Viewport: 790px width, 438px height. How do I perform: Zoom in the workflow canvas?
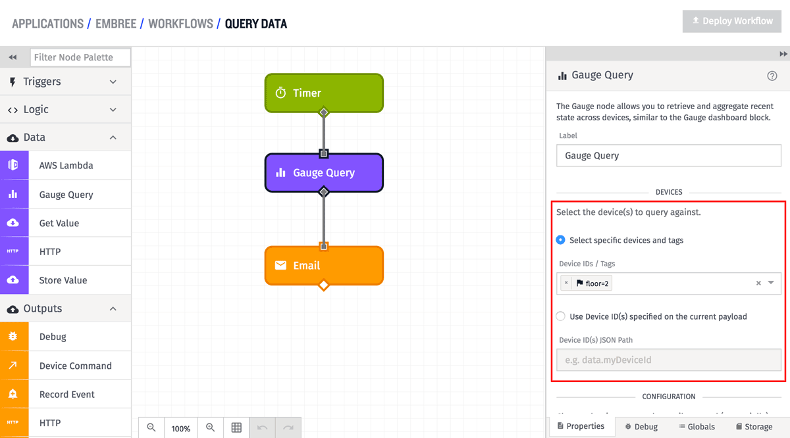click(x=211, y=427)
